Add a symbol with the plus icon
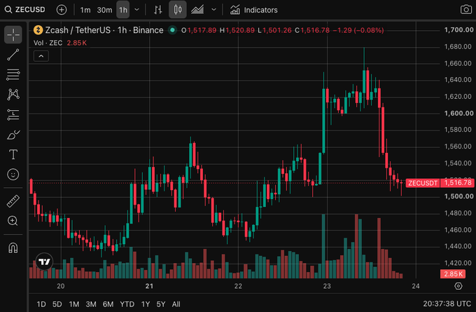This screenshot has width=476, height=312. point(62,10)
